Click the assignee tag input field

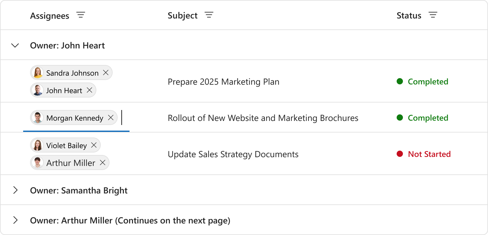pos(125,118)
